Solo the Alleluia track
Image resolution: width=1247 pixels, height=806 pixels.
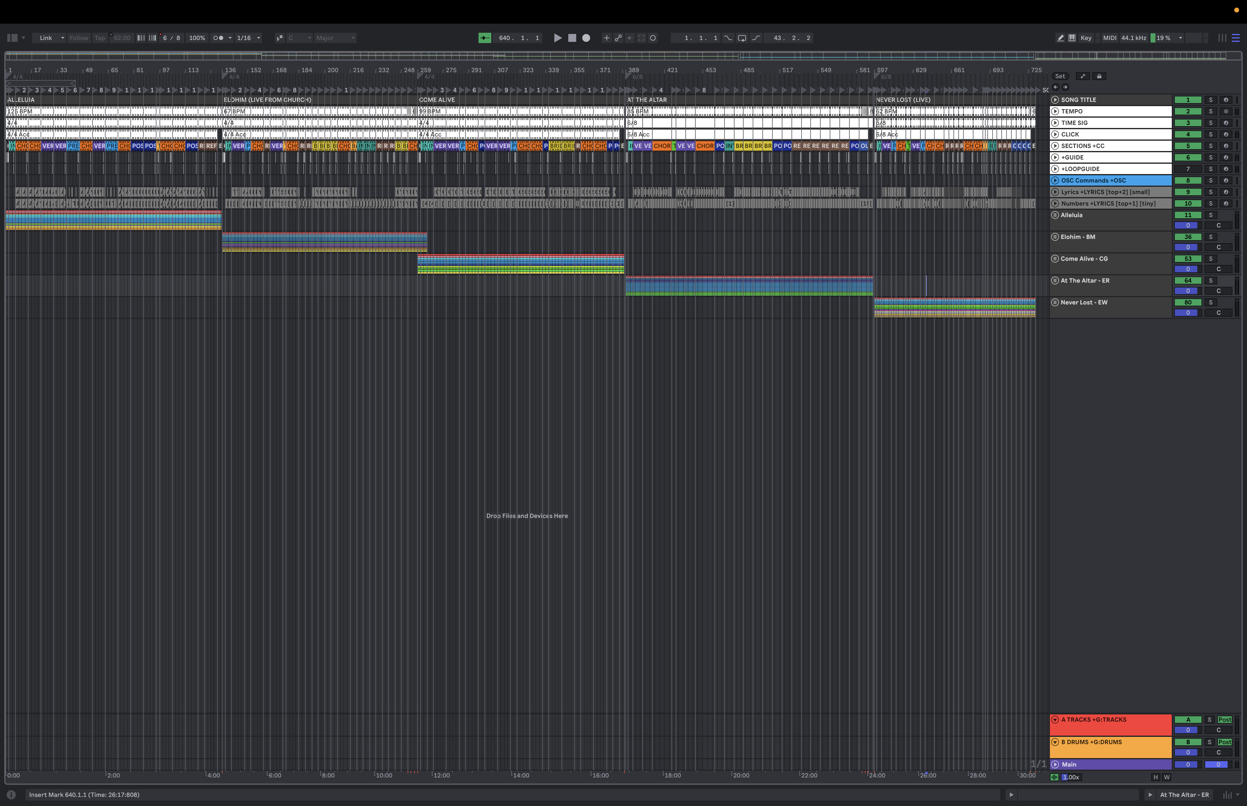point(1210,215)
